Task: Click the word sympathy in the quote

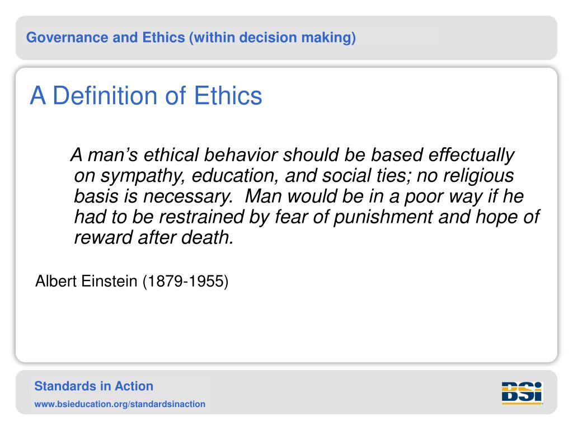Action: click(x=143, y=176)
